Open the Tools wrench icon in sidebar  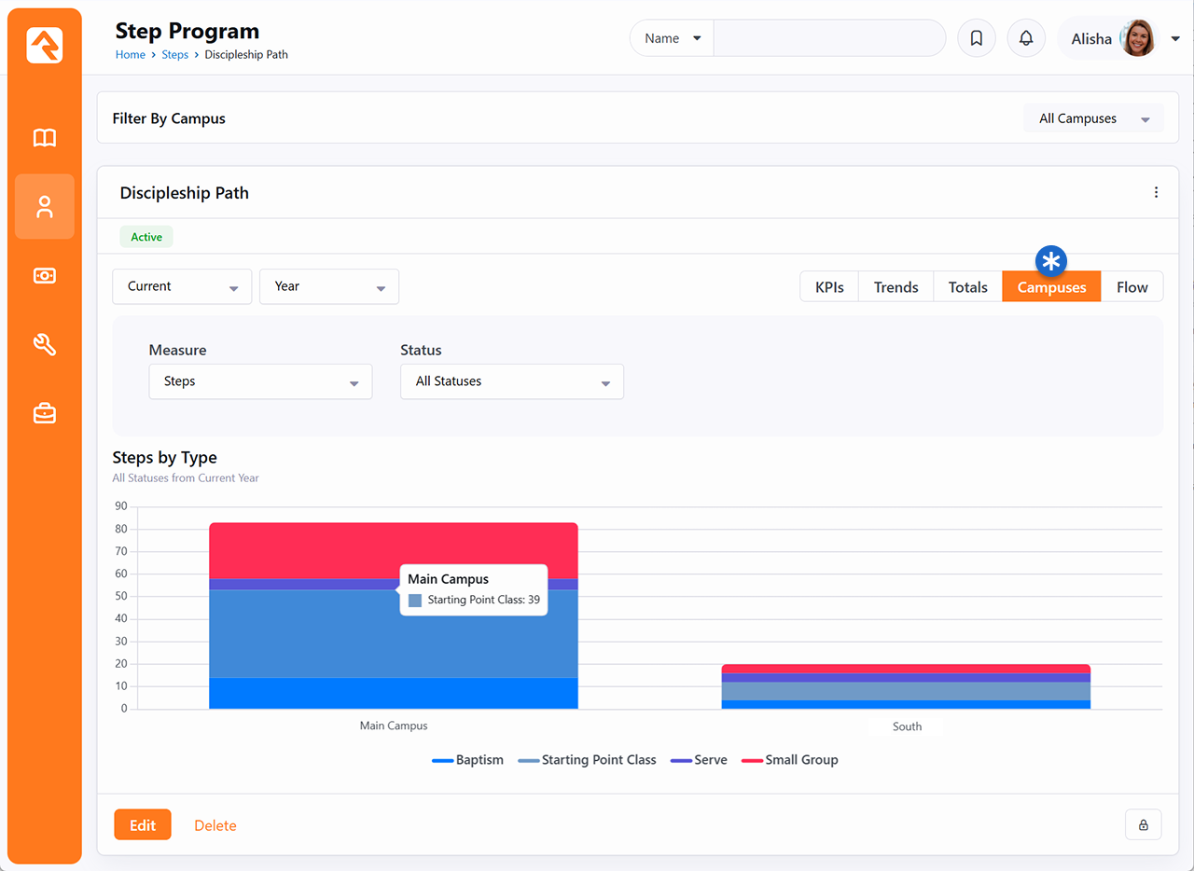pyautogui.click(x=45, y=345)
